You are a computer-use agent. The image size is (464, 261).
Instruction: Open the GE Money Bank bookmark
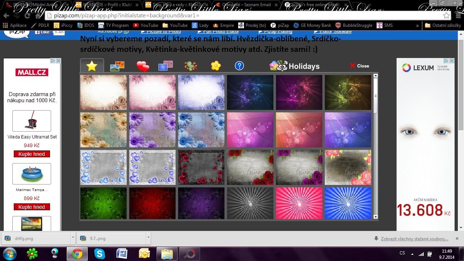[312, 25]
